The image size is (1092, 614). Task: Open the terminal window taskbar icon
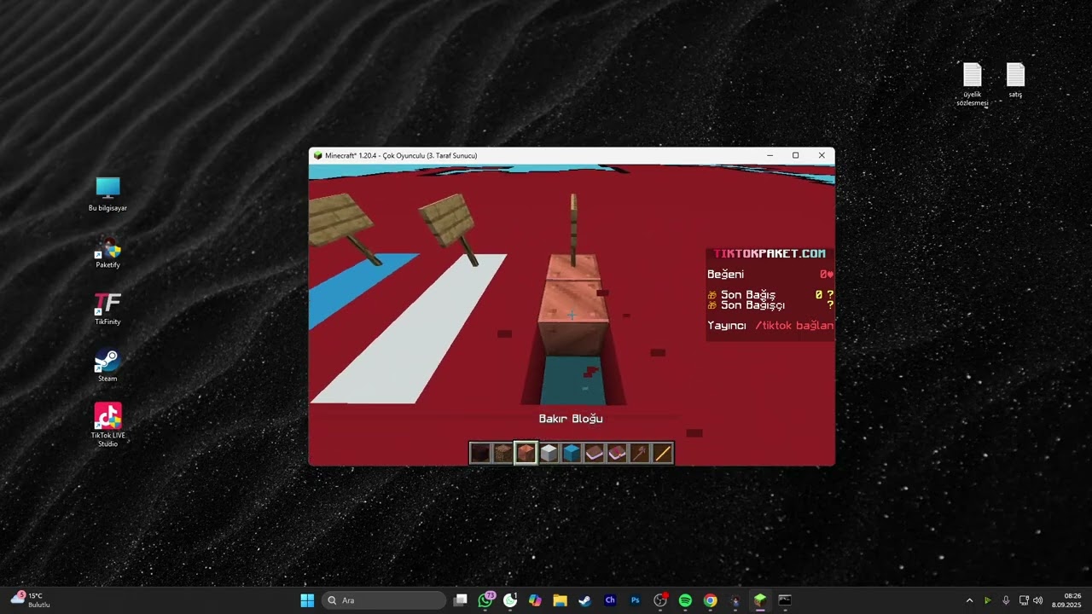[x=785, y=600]
